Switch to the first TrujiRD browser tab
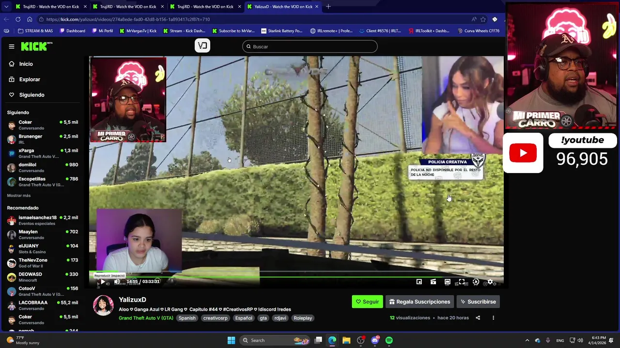620x348 pixels. coord(51,7)
